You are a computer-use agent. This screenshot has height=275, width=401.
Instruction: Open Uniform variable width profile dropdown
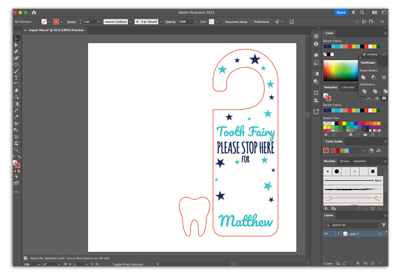pos(130,22)
